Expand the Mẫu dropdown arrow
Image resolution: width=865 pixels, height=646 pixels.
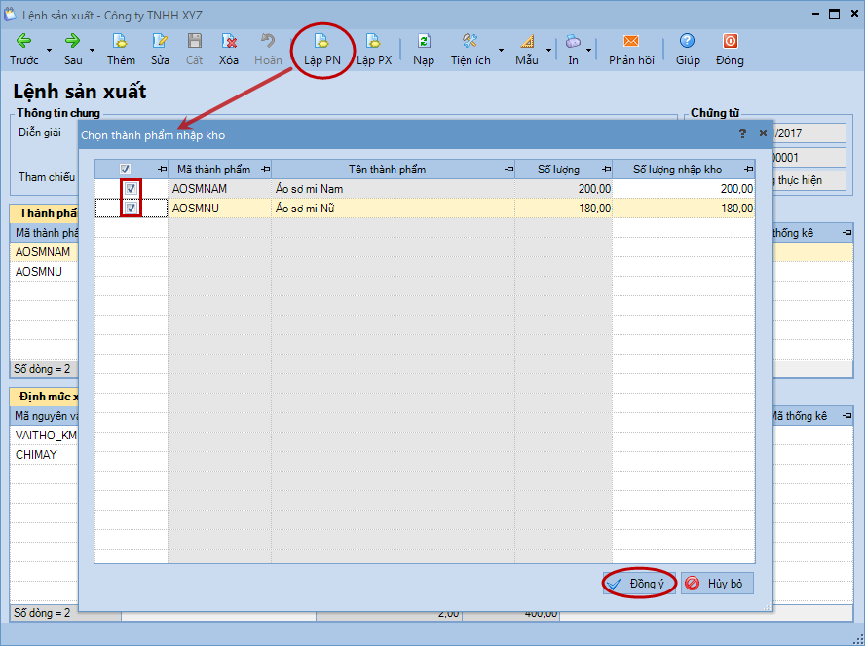(548, 50)
